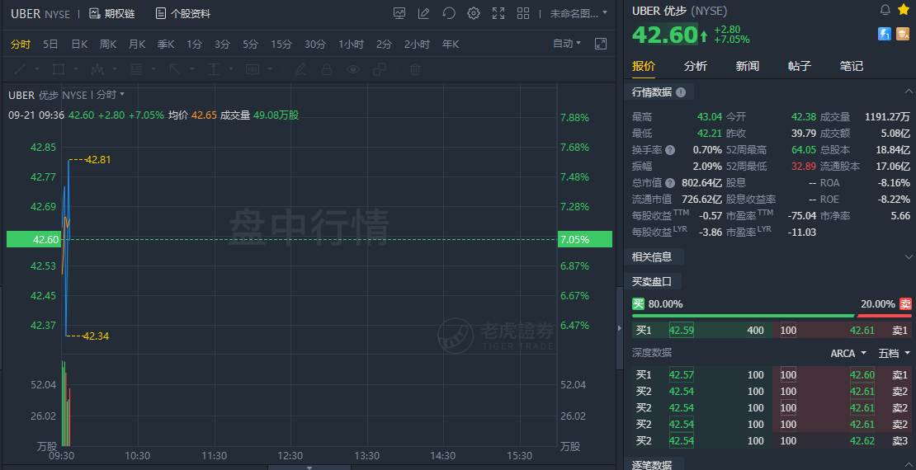Click the edit drawing pencil icon in top bar
This screenshot has height=470, width=916.
point(424,13)
